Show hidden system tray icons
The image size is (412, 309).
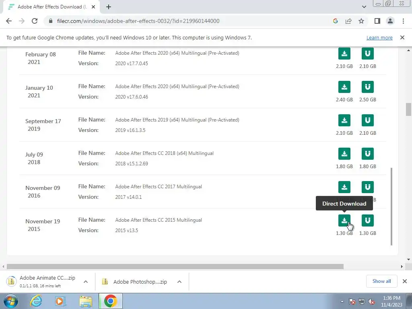[342, 302]
